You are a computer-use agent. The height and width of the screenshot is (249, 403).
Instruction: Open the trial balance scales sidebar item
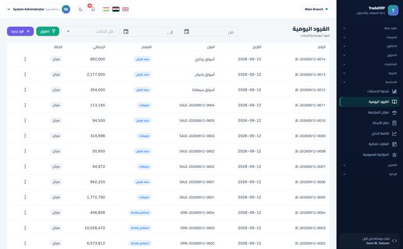click(x=370, y=113)
